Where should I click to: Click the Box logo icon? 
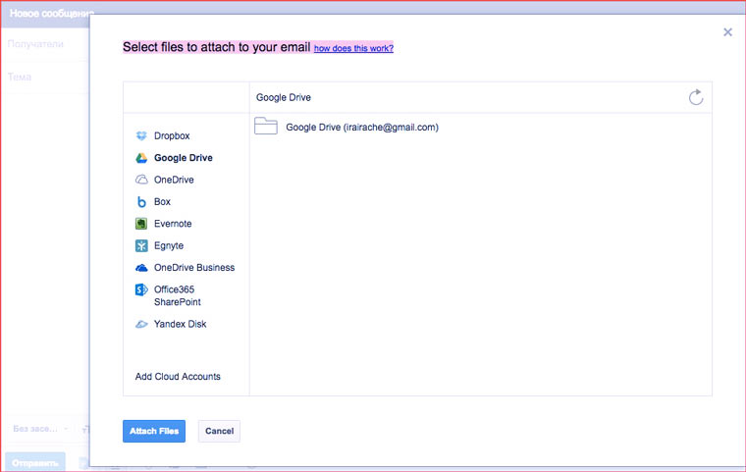click(141, 202)
